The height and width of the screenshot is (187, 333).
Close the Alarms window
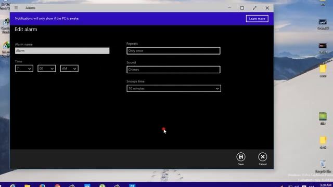pos(267,8)
